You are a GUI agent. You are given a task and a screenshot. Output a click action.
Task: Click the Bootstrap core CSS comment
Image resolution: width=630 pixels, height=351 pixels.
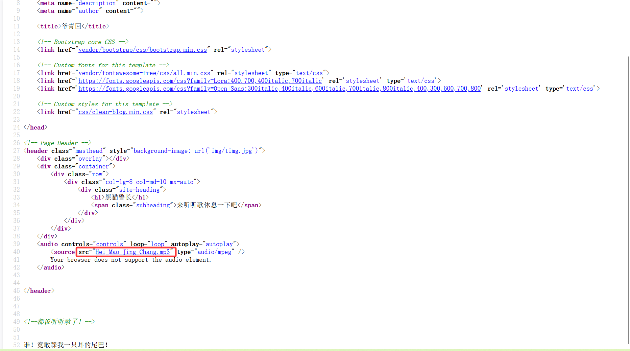[x=83, y=42]
